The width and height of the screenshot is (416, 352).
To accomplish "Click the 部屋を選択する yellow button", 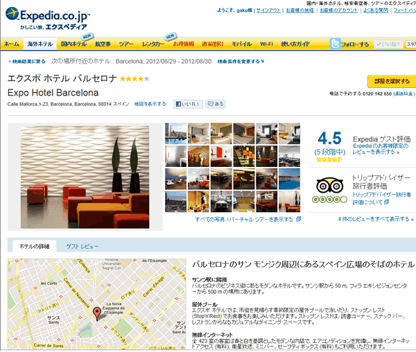I will [x=392, y=81].
